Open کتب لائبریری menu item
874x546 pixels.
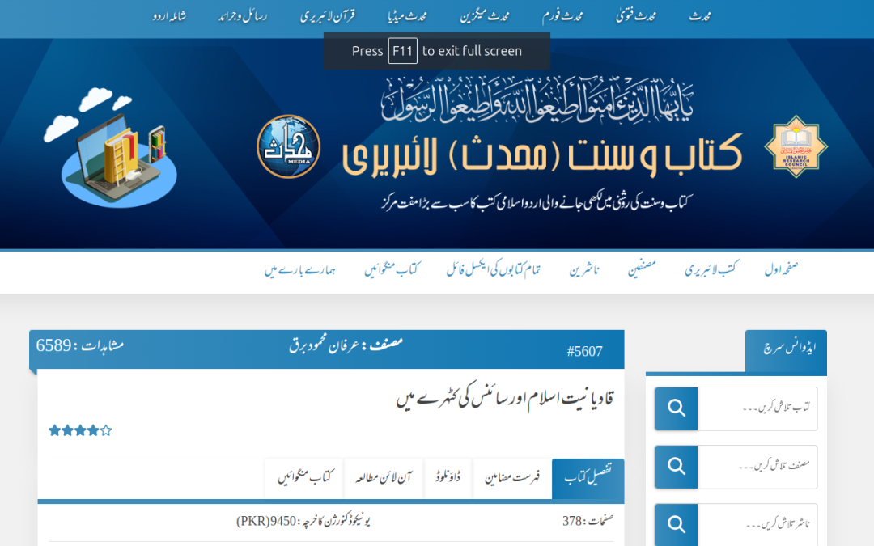pos(712,269)
